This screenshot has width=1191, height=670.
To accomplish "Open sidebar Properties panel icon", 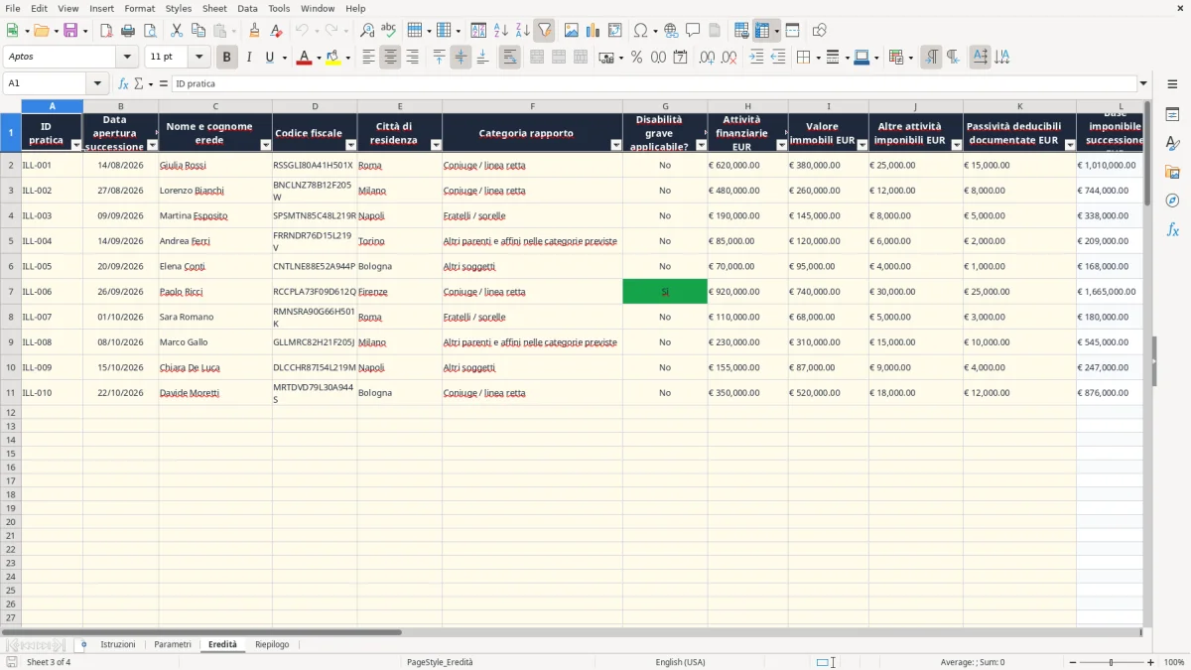I will [1172, 115].
